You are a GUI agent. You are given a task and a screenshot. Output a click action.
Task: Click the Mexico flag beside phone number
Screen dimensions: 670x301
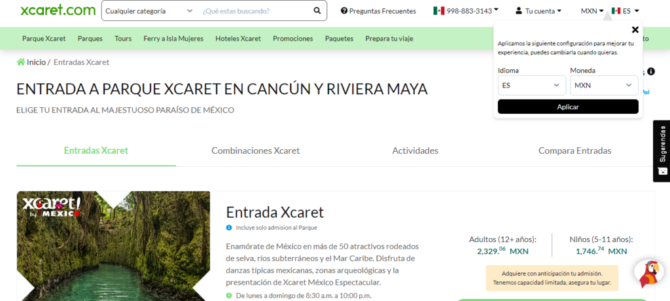click(439, 10)
